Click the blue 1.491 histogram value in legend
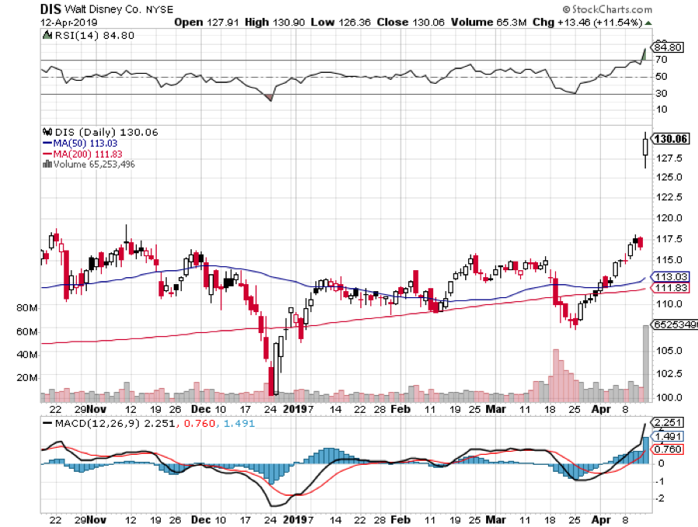 click(239, 423)
